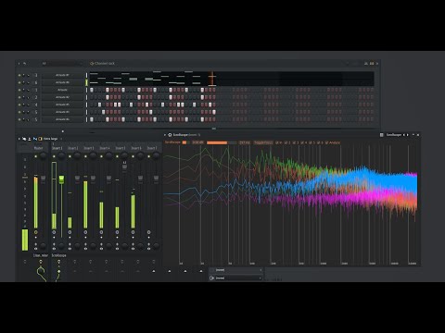Image resolution: width=445 pixels, height=333 pixels.
Task: Click the orange playhead marker in Channel rack
Action: tap(212, 79)
